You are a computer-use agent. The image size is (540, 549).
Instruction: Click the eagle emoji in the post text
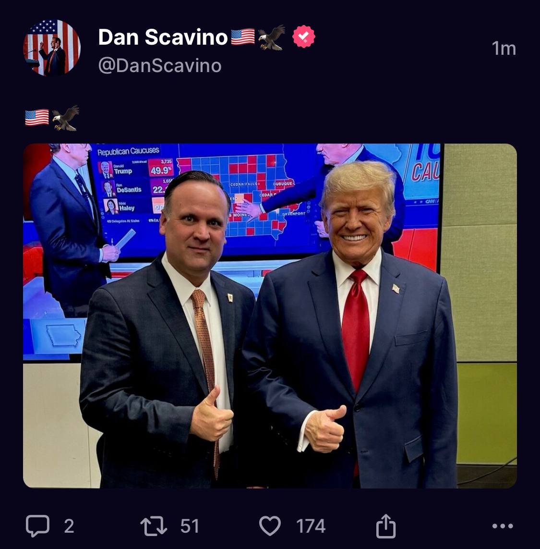[65, 118]
